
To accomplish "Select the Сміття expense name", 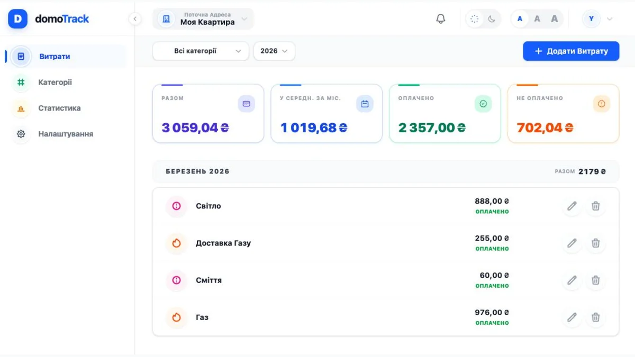I will 209,280.
